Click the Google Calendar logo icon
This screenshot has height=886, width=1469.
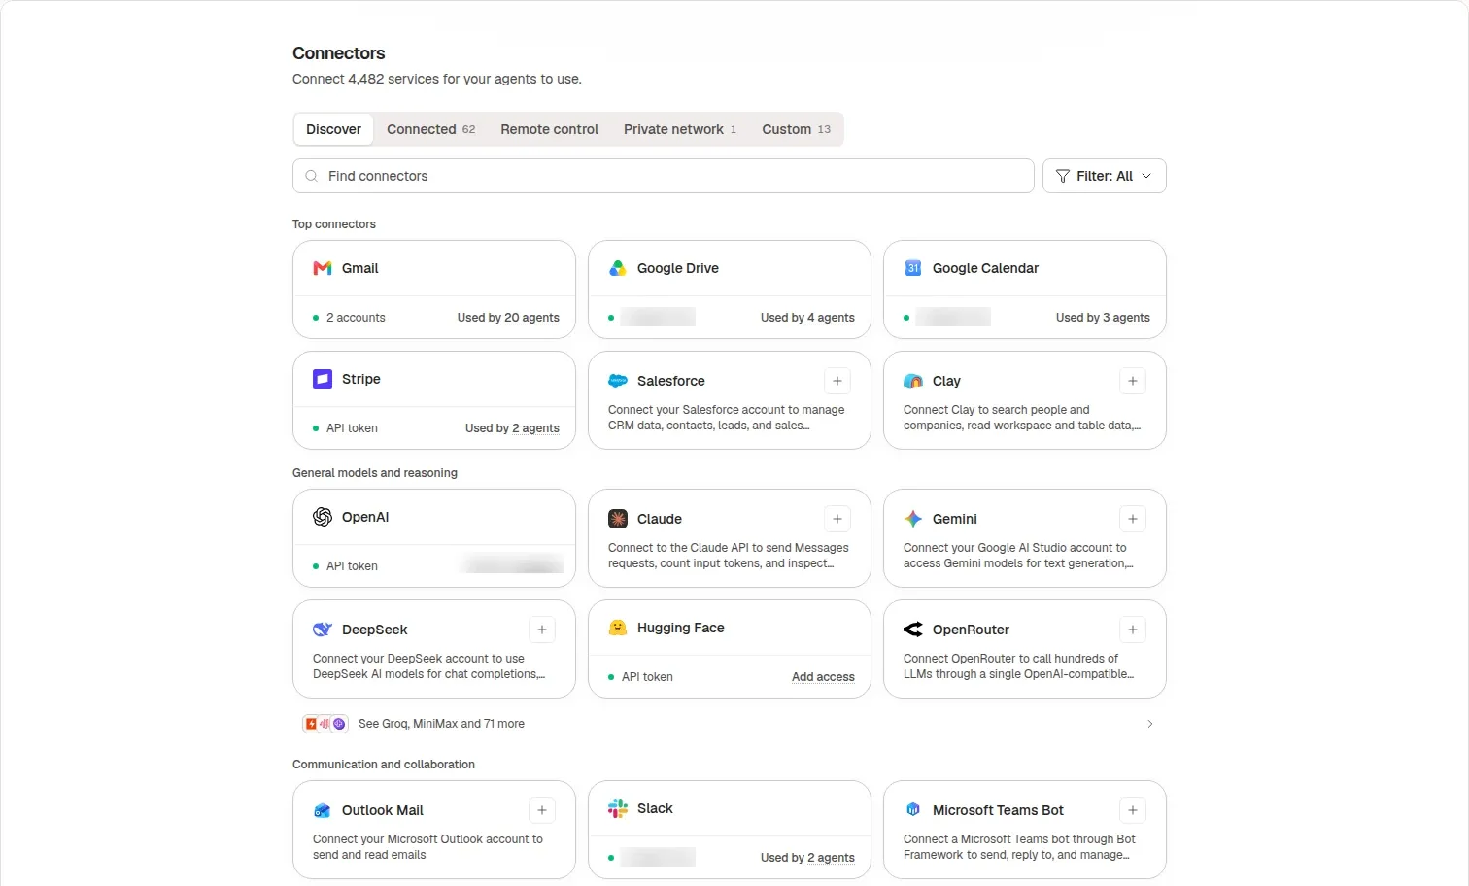tap(913, 268)
